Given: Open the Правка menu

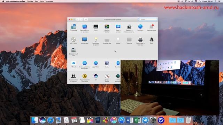Looking at the screenshot, I should (30, 1).
